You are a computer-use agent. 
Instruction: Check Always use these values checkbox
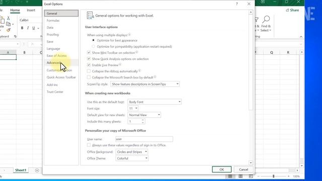click(x=89, y=145)
